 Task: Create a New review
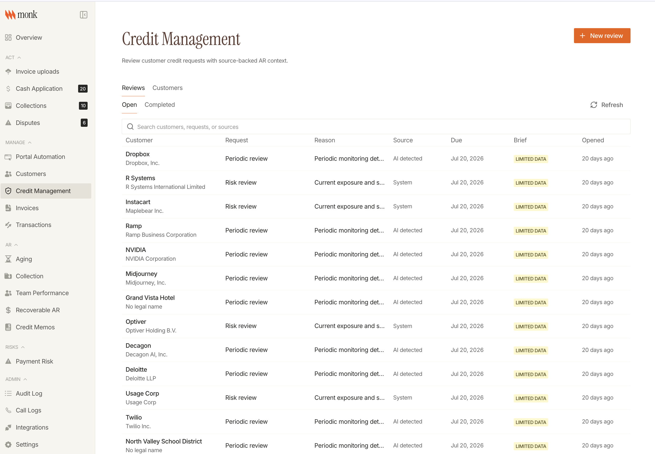point(602,36)
